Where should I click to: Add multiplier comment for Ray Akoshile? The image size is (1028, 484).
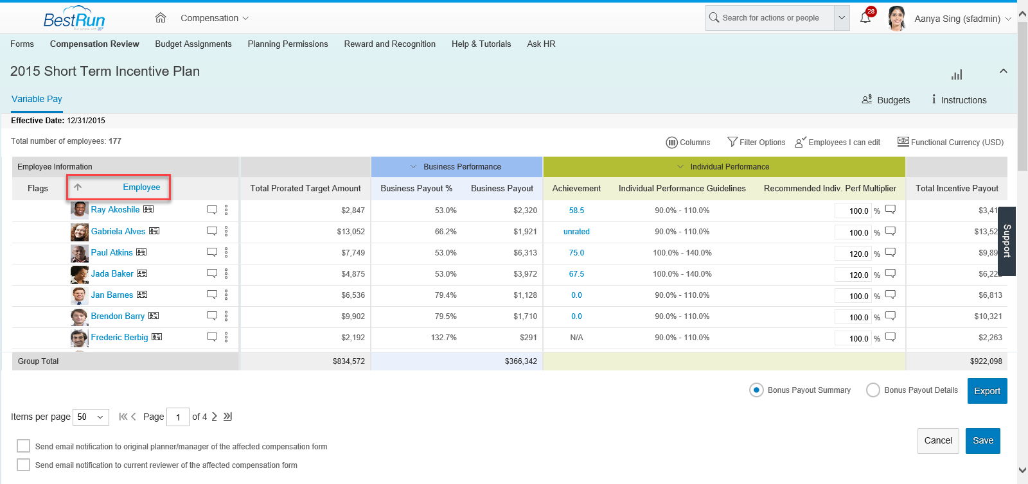point(891,209)
